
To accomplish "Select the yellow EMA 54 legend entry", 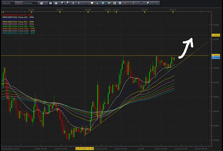I will tap(18, 22).
